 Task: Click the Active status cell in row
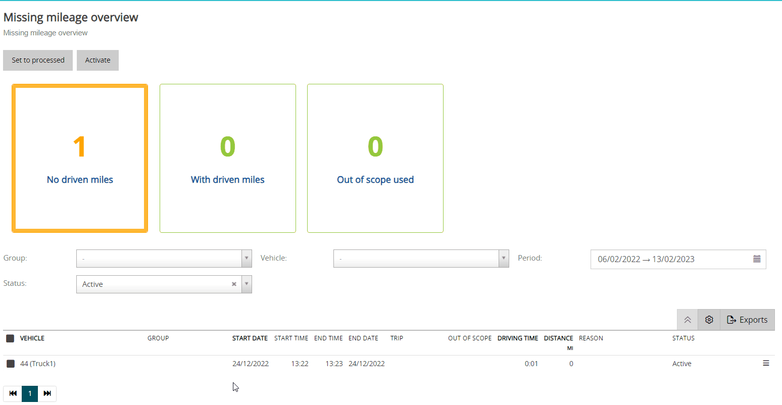click(682, 364)
